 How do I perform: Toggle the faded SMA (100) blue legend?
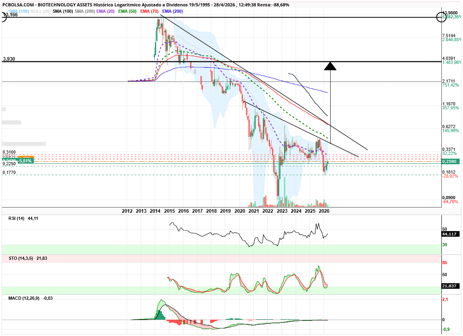tap(19, 11)
